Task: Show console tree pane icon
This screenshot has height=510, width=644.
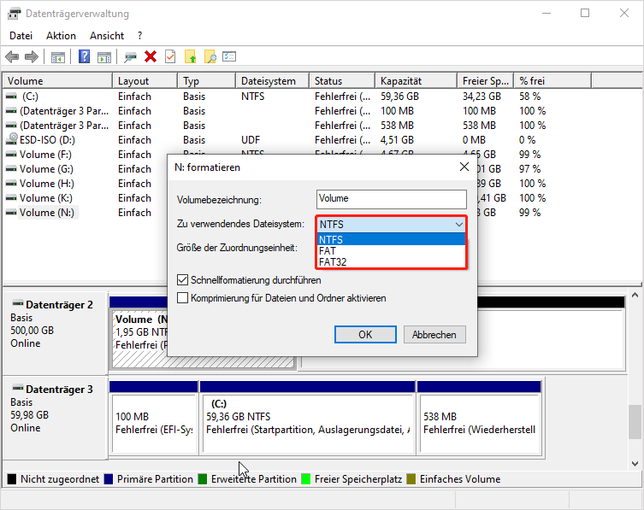Action: 58,57
